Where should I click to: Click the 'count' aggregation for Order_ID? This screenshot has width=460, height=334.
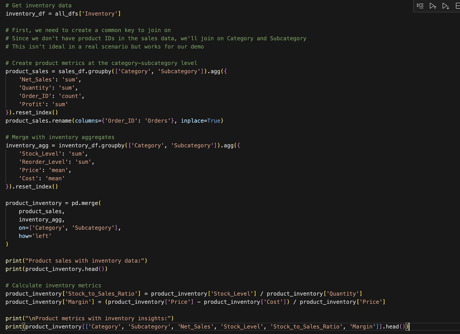click(x=70, y=96)
